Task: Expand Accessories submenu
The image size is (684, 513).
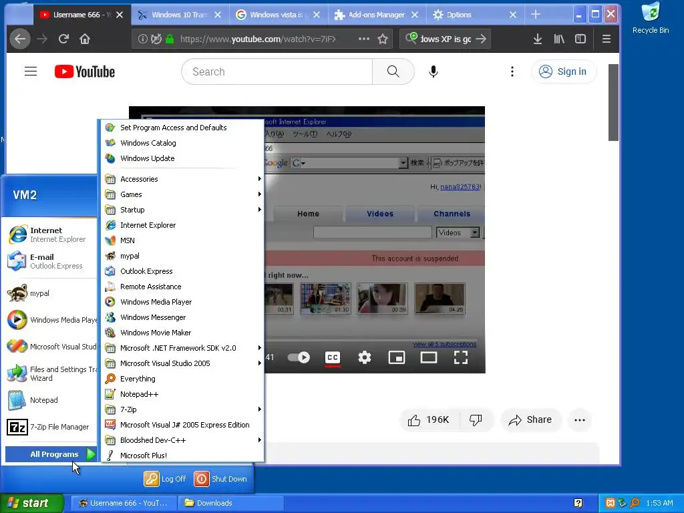Action: point(183,179)
